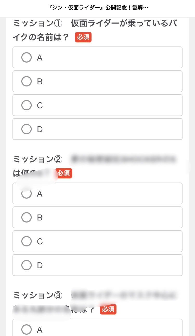Click the Mission 2 required badge
Screen dimensions: 195x336
(64, 173)
